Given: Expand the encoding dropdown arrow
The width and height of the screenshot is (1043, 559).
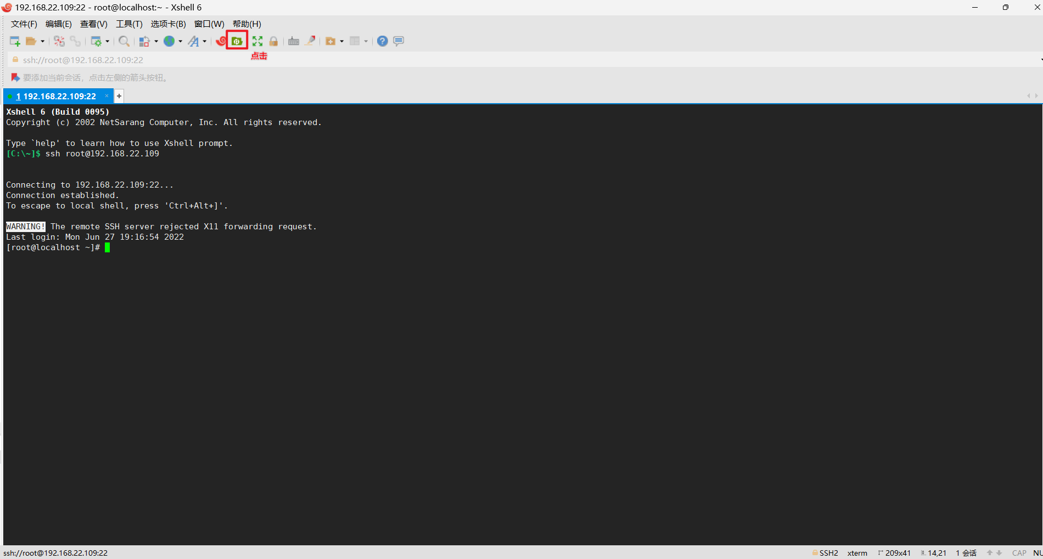Looking at the screenshot, I should tap(180, 41).
